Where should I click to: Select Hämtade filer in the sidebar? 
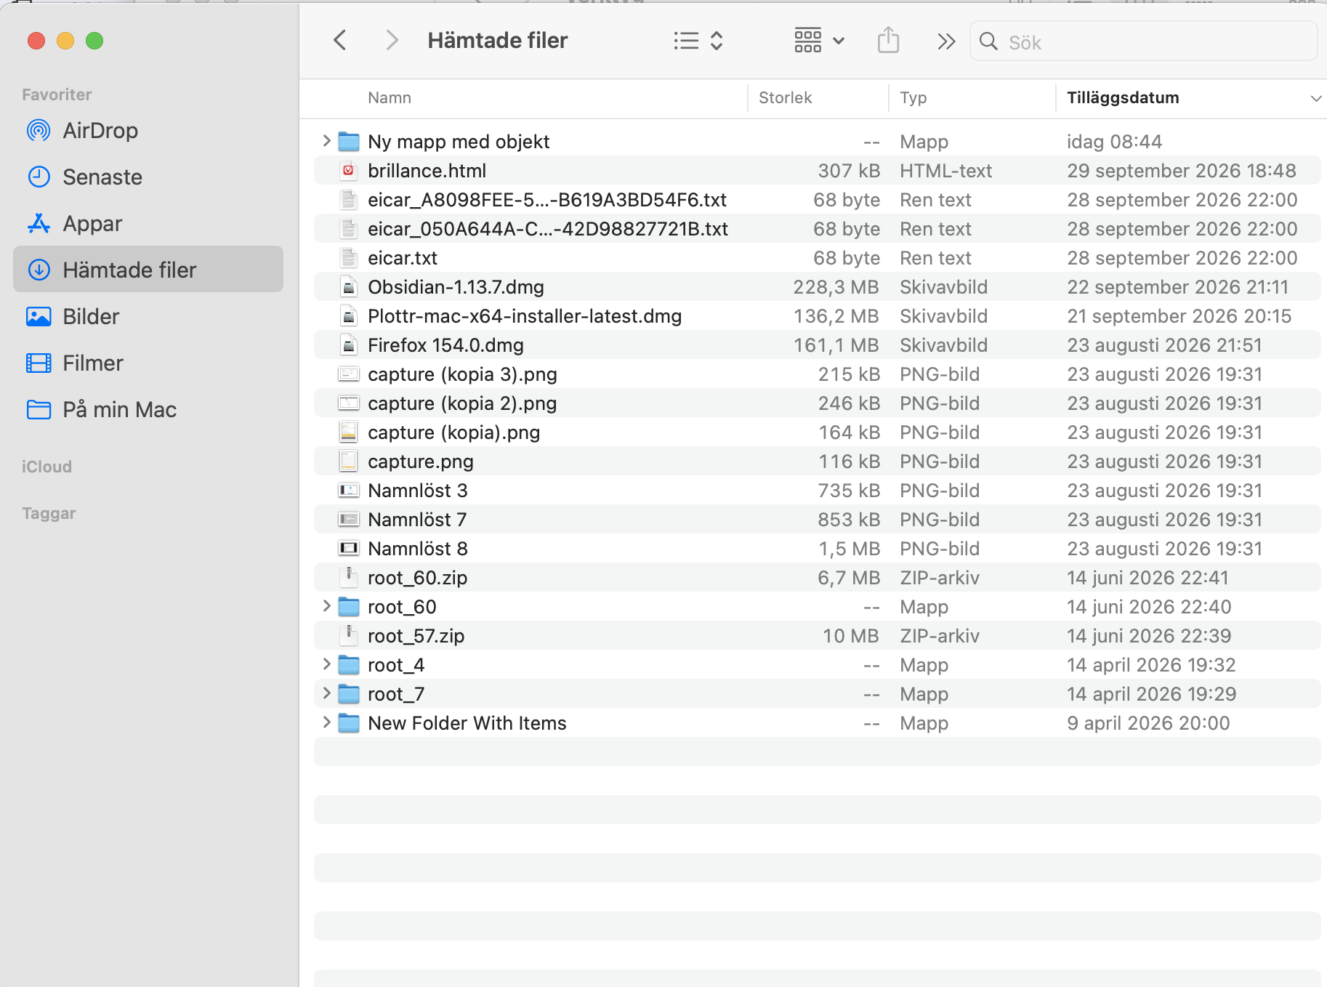point(148,270)
